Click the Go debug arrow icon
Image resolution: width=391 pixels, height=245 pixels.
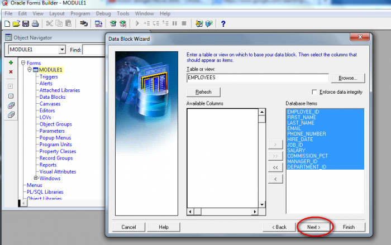click(137, 23)
